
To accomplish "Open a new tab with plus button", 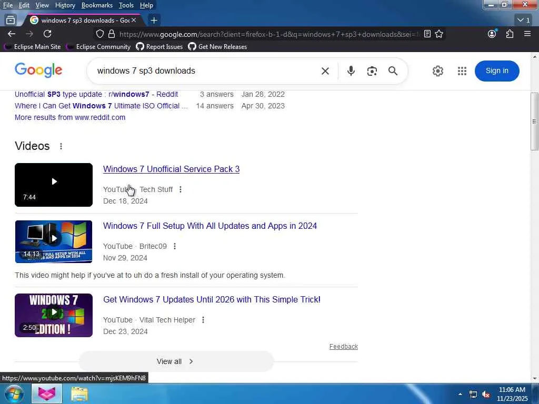I will point(154,21).
